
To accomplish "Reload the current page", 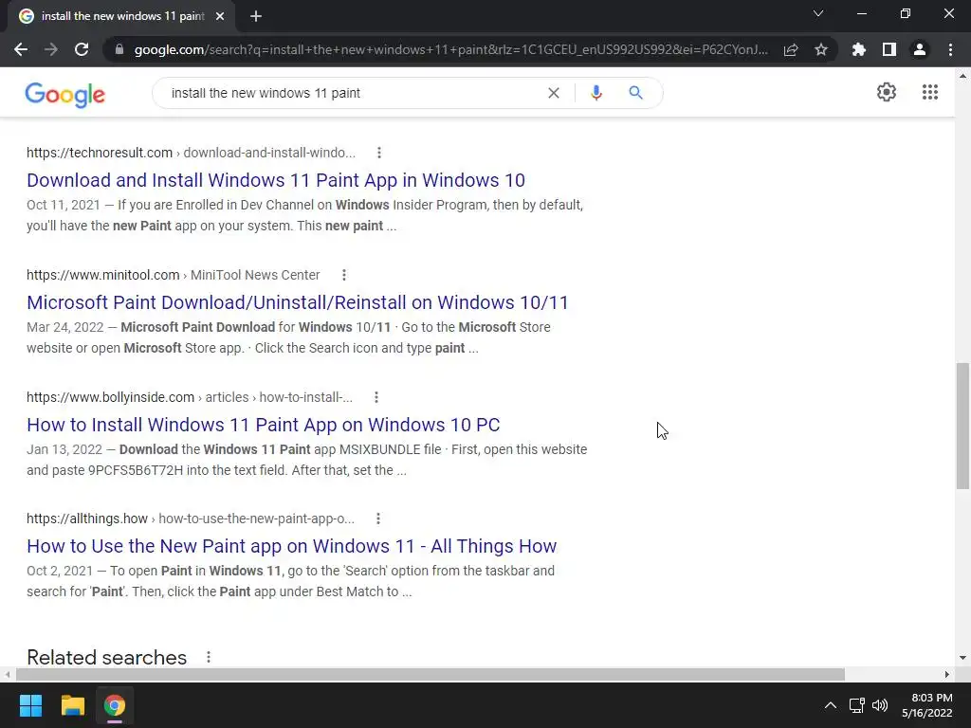I will tap(82, 49).
